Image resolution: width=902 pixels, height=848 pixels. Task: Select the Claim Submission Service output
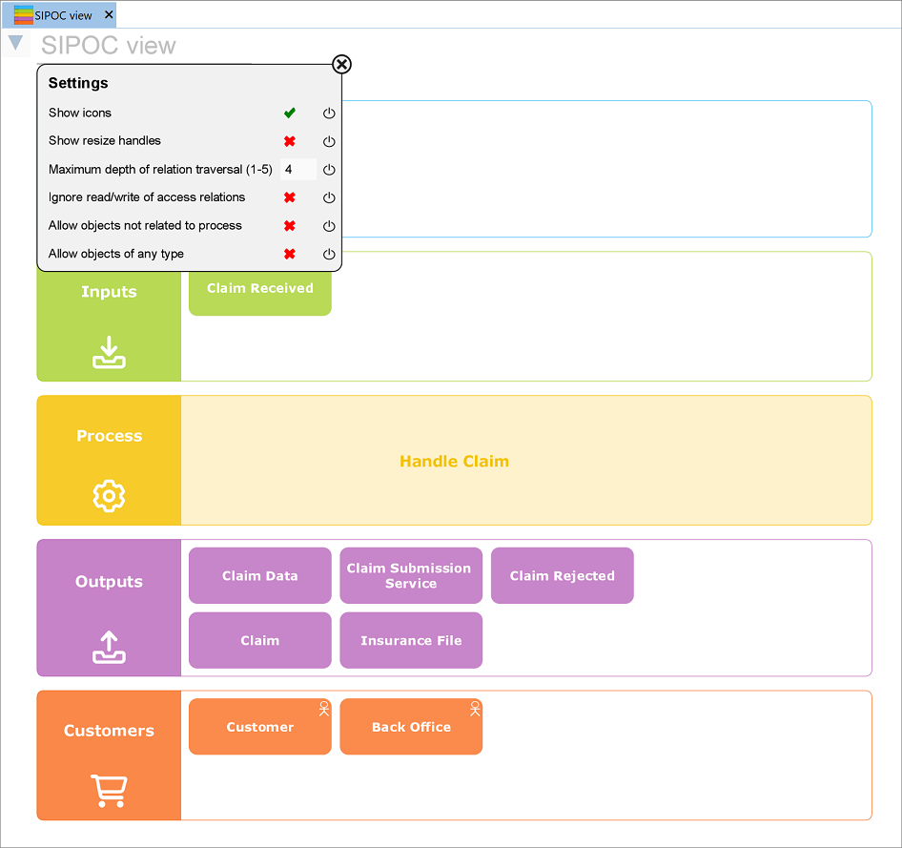[411, 575]
